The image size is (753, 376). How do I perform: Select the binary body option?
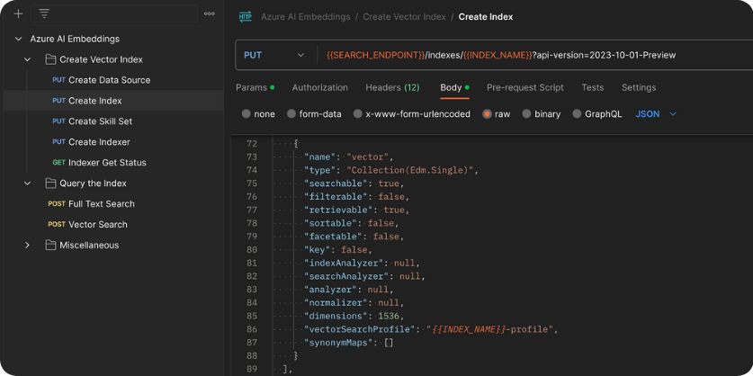coord(526,114)
